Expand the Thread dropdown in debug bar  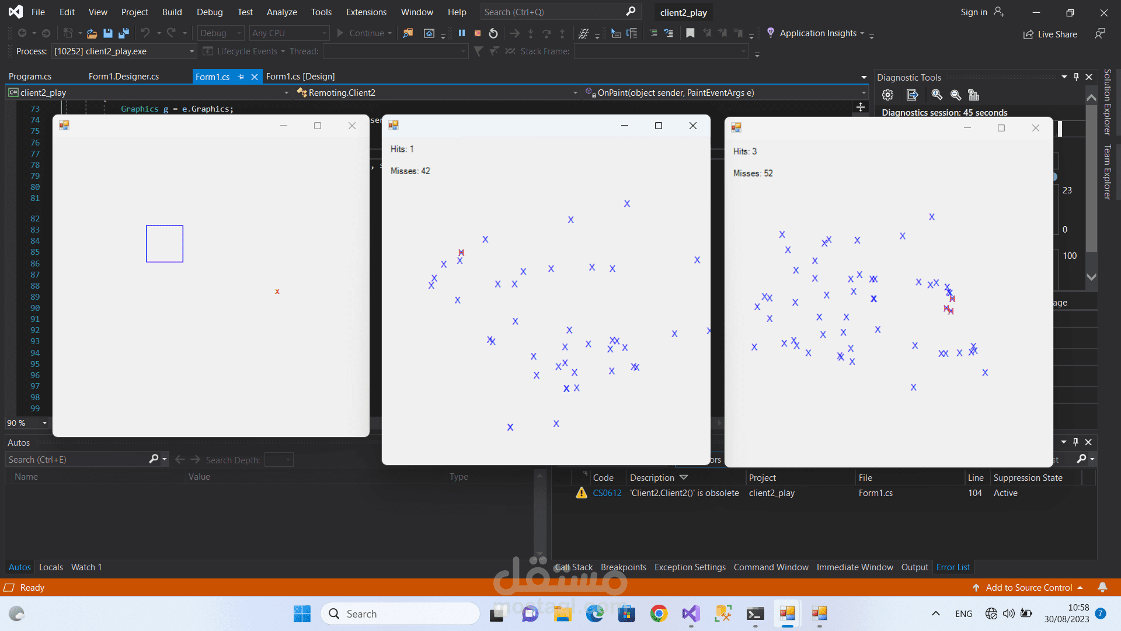[x=463, y=51]
